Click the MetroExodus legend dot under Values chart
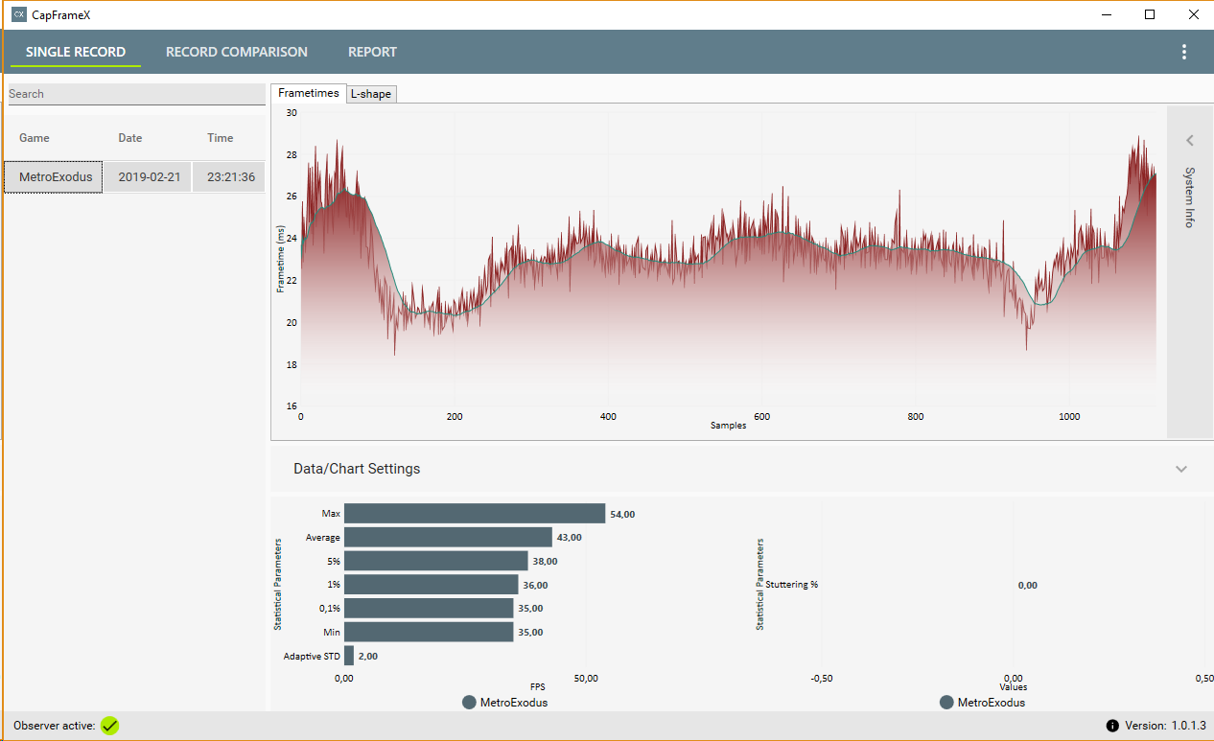The image size is (1214, 741). [x=946, y=703]
